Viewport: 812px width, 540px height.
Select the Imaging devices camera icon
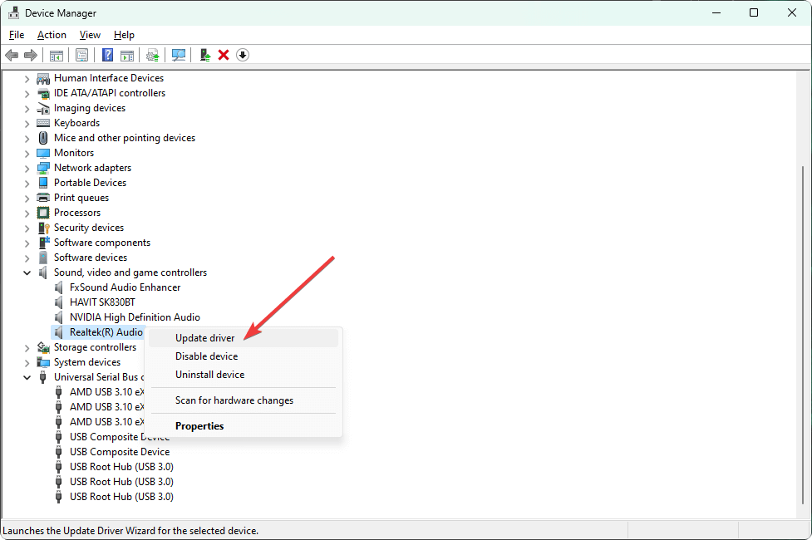(x=43, y=108)
